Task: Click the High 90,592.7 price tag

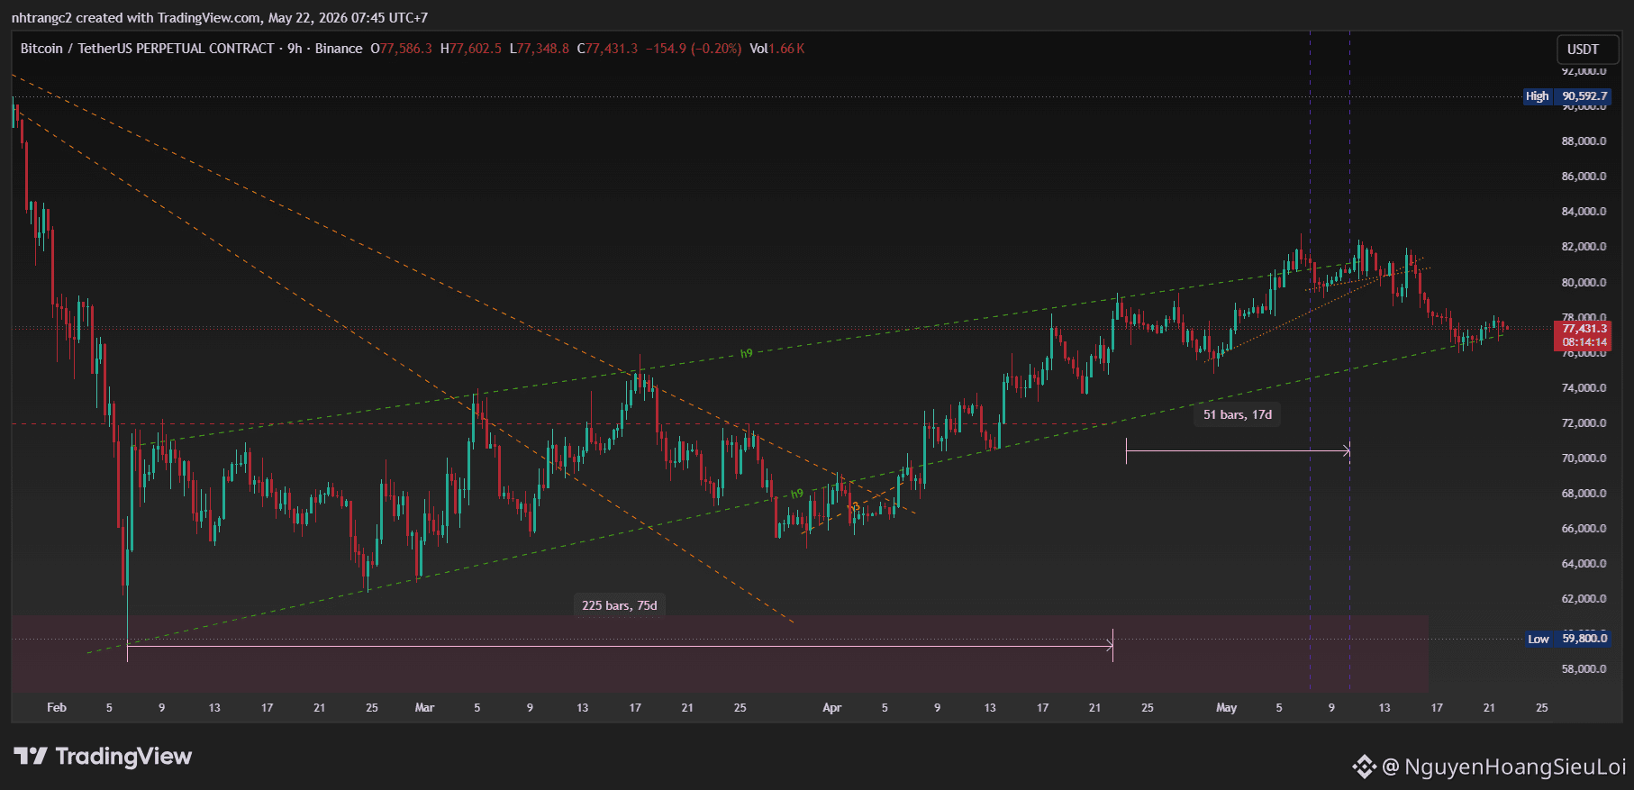Action: point(1566,96)
